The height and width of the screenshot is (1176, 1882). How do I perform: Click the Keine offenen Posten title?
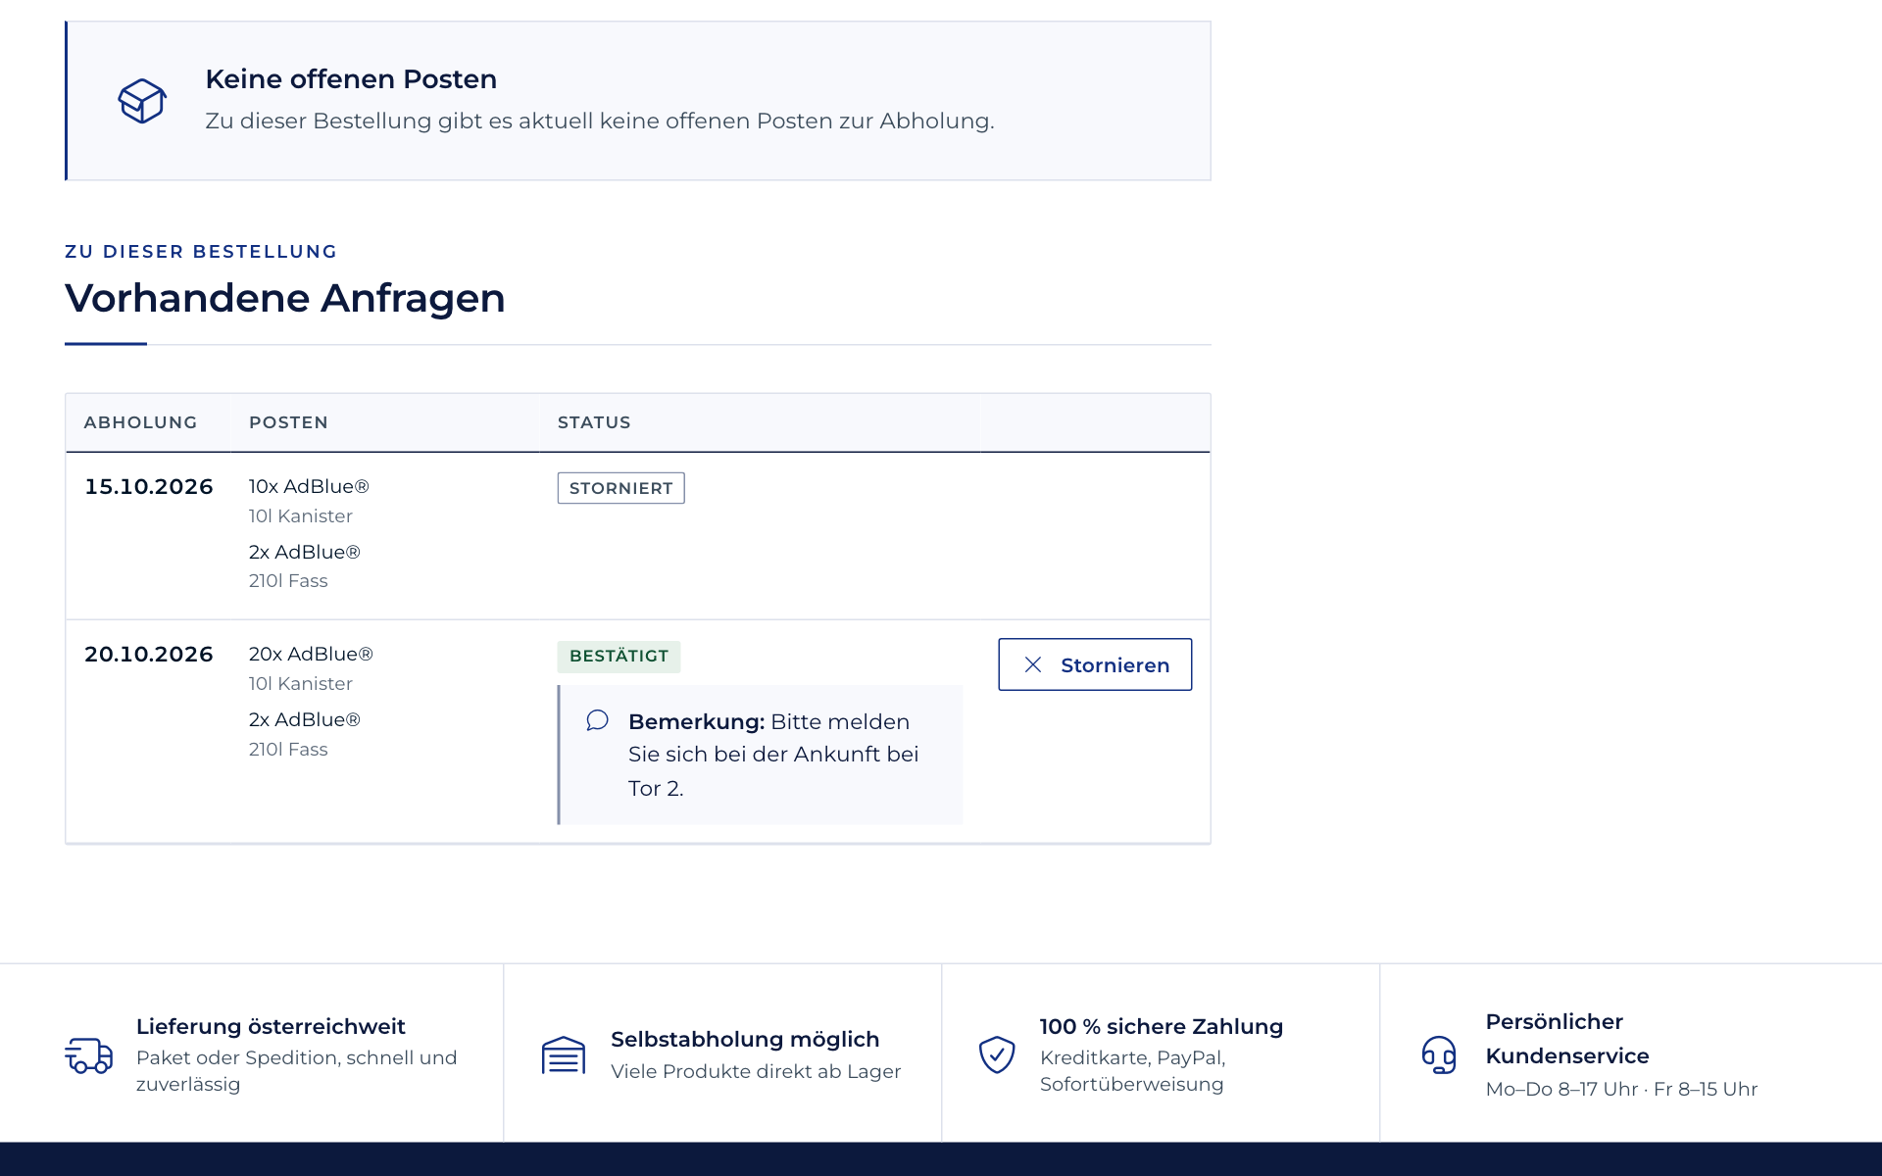[x=351, y=79]
